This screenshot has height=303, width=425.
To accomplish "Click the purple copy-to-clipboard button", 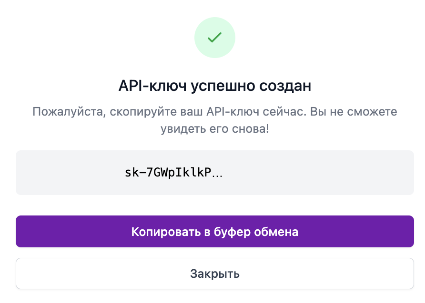I will pyautogui.click(x=215, y=232).
